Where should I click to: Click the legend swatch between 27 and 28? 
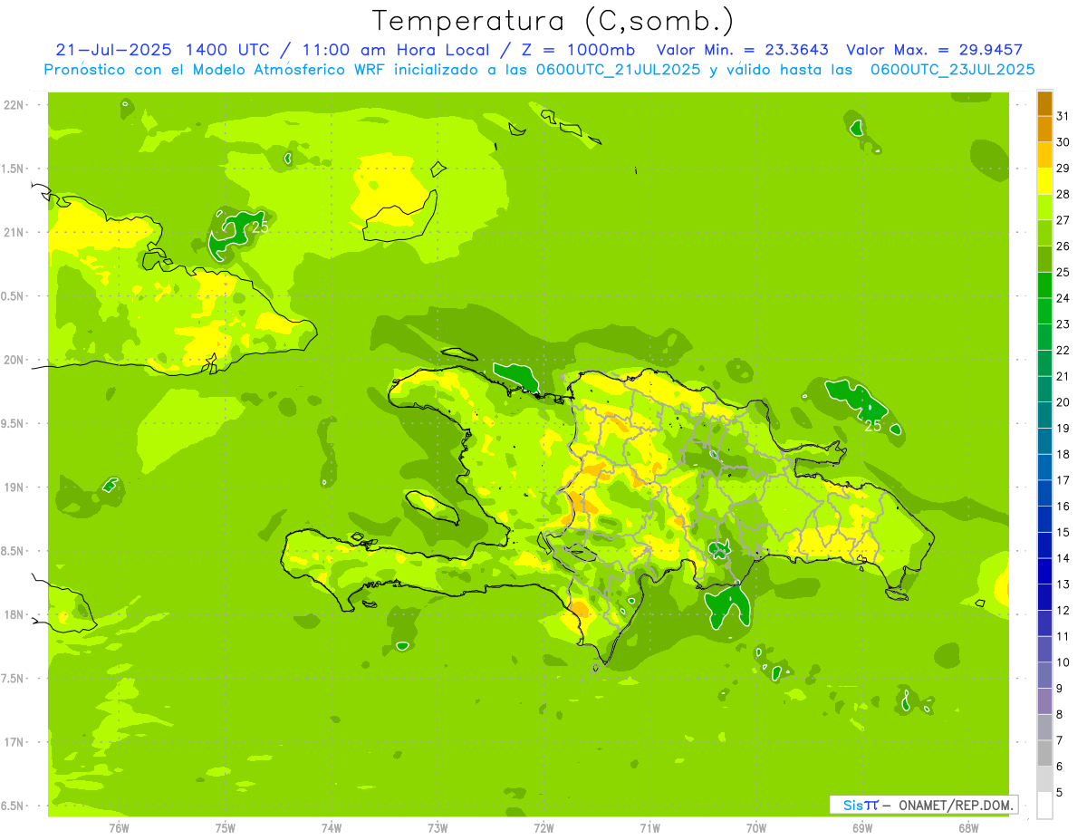coord(1044,207)
